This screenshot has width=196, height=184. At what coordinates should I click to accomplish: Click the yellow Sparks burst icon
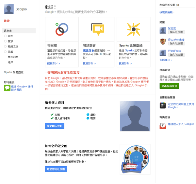click(x=134, y=29)
